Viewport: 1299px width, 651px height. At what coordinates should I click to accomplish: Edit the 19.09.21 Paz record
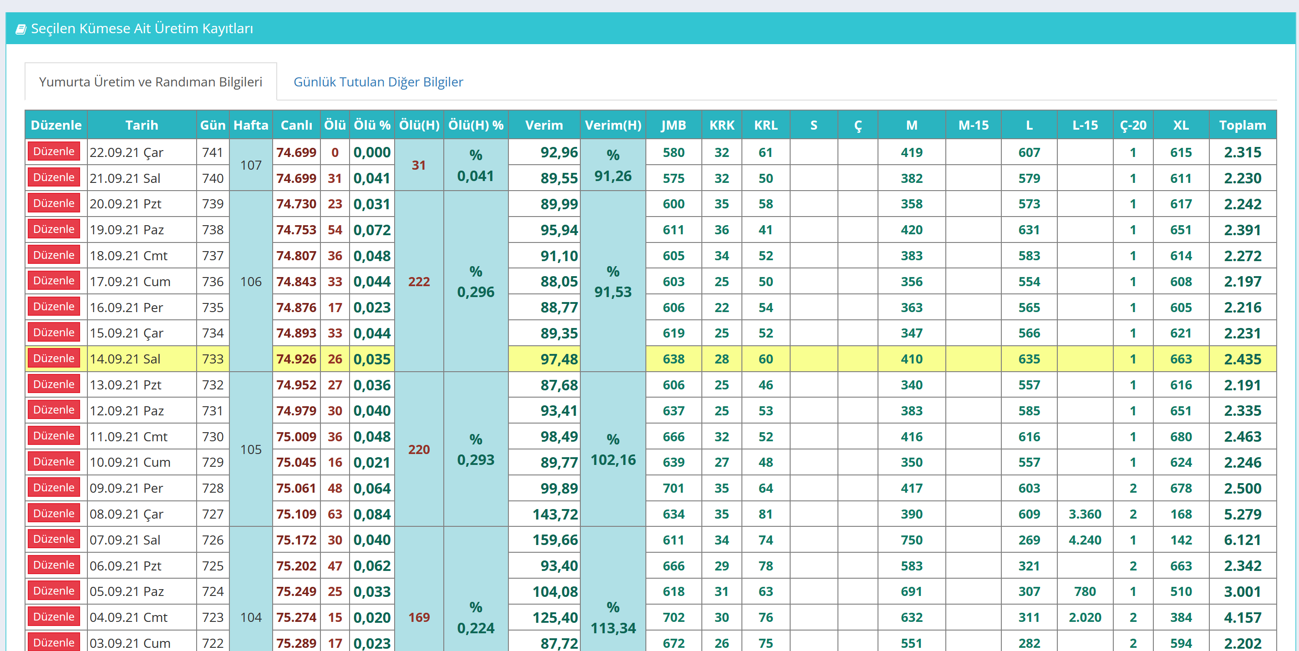(54, 229)
